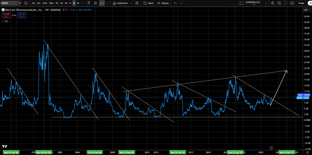Image resolution: width=312 pixels, height=155 pixels.
Task: Click the 10.10 BUY button
Action: point(22,15)
